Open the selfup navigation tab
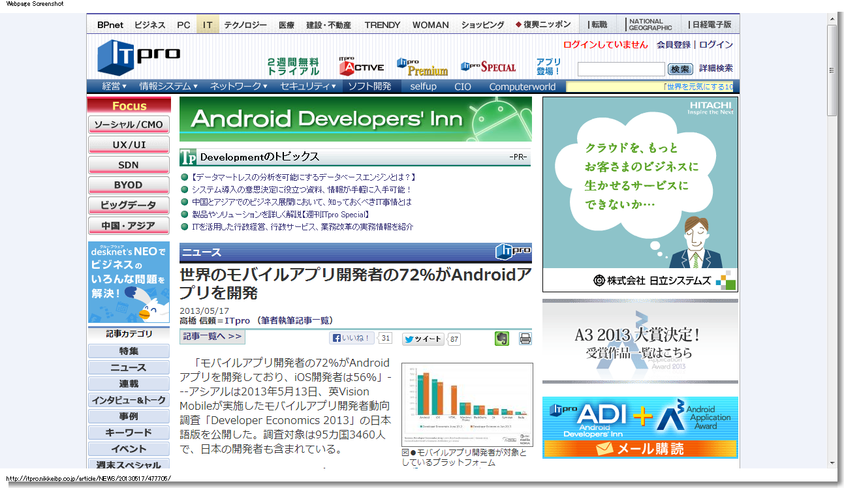This screenshot has height=488, width=844. coord(424,86)
